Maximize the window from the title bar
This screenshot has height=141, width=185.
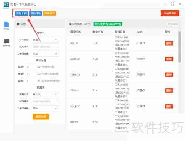[172, 4]
